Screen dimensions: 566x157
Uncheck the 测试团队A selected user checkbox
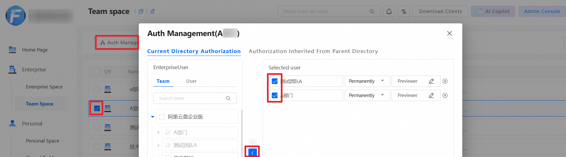[x=275, y=81]
